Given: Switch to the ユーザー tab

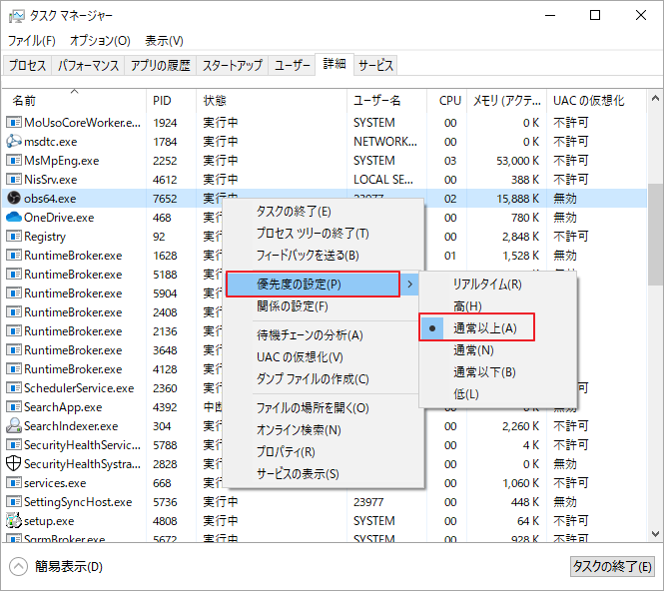Looking at the screenshot, I should point(293,65).
